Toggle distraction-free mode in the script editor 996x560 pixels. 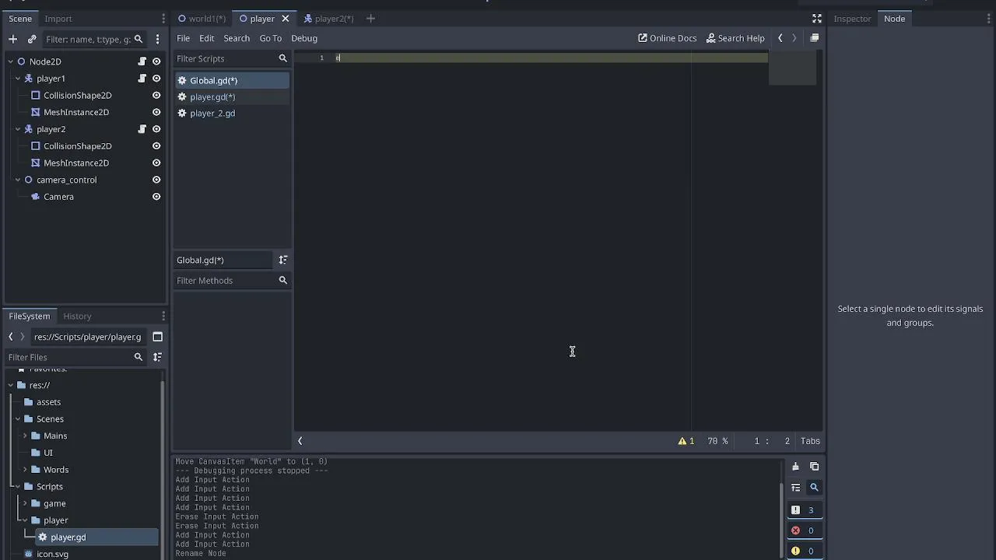pos(817,19)
